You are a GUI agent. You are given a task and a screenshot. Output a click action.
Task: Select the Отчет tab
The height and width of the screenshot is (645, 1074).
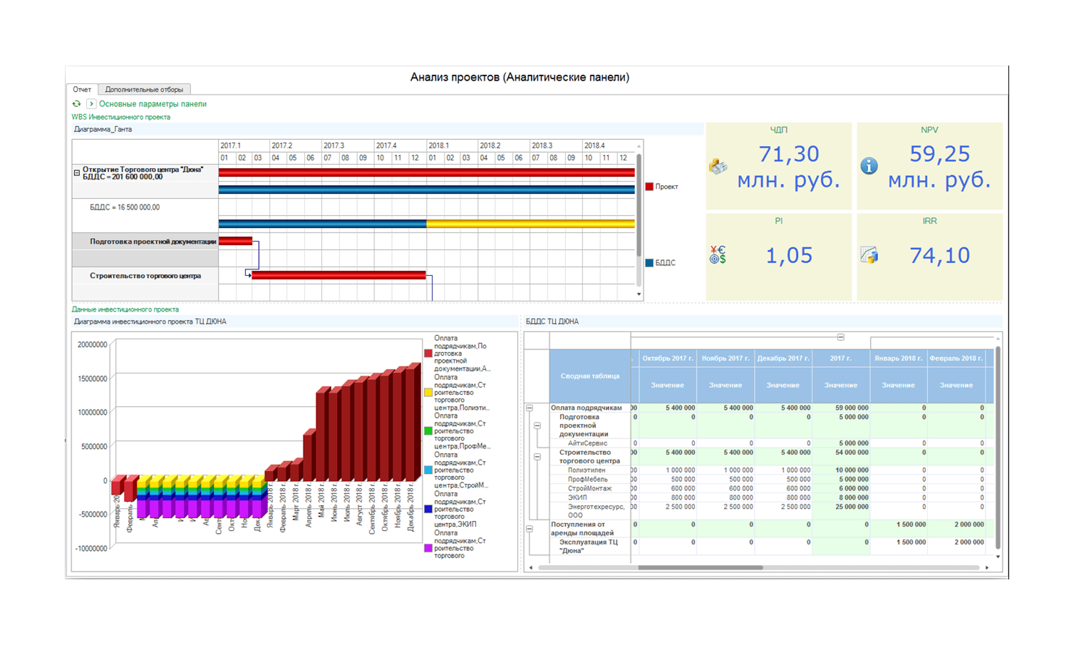[82, 90]
